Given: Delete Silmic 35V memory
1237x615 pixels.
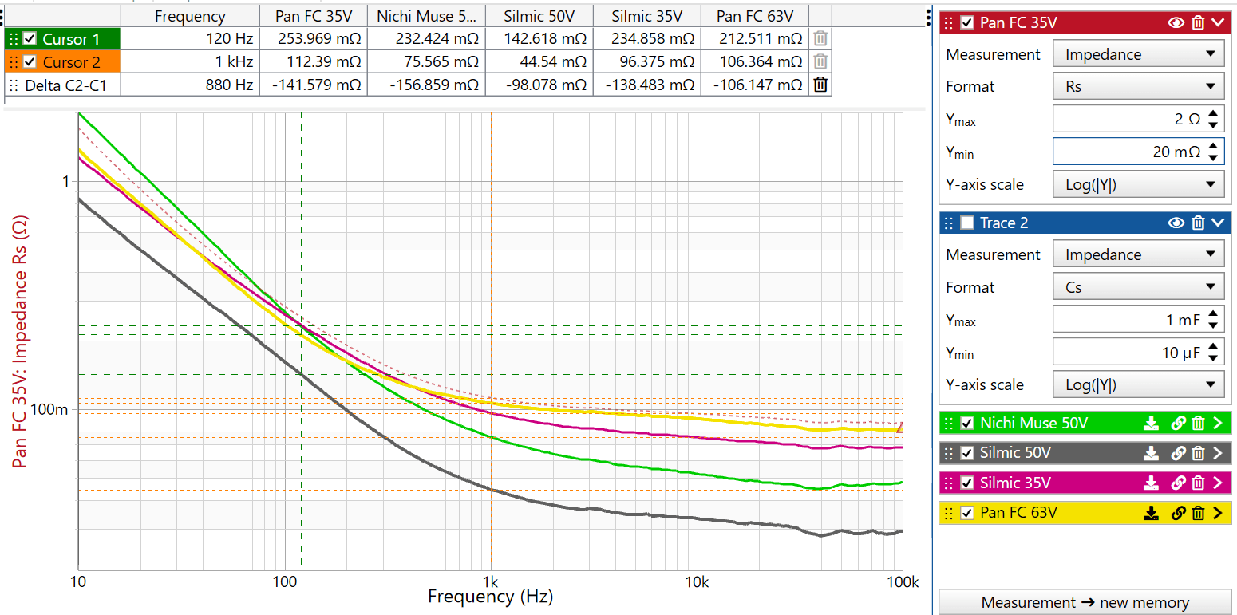Looking at the screenshot, I should 1198,483.
